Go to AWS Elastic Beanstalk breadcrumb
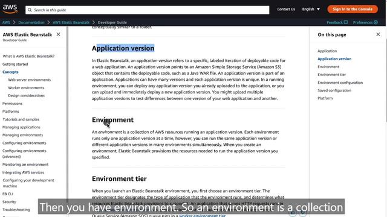387x217 pixels. coord(71,22)
